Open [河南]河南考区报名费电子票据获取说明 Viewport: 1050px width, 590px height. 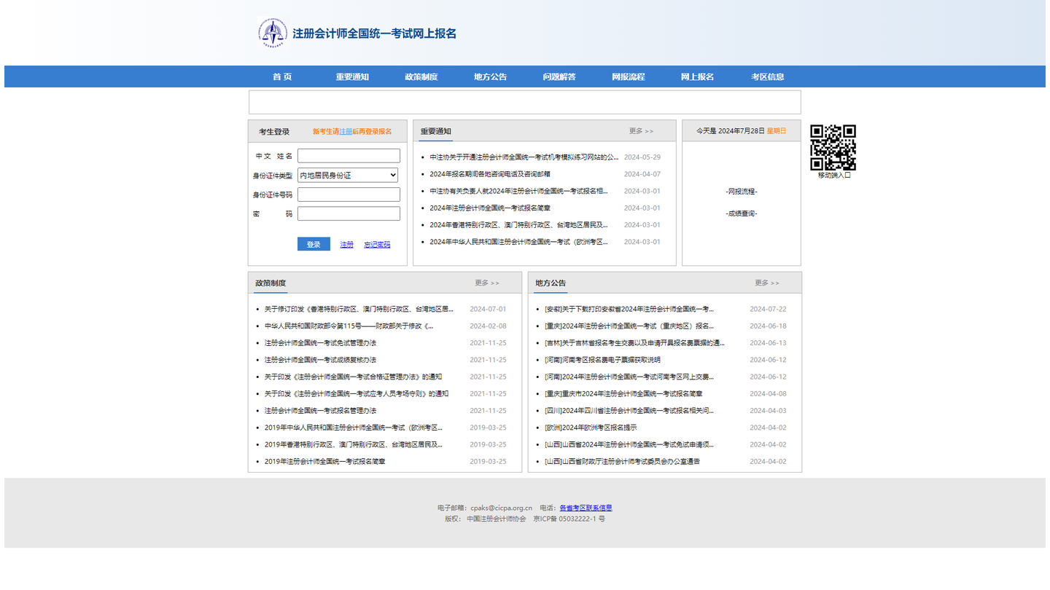pyautogui.click(x=602, y=360)
